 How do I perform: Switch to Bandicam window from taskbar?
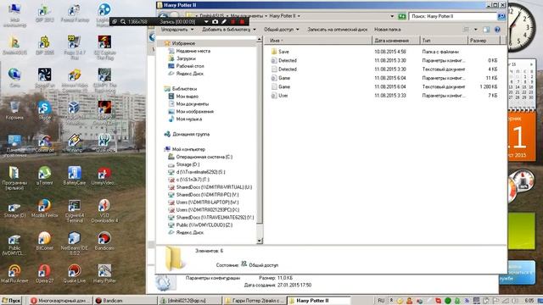click(126, 301)
